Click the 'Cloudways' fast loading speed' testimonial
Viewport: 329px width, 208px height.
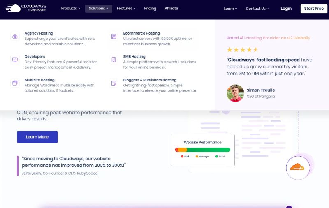pyautogui.click(x=269, y=67)
